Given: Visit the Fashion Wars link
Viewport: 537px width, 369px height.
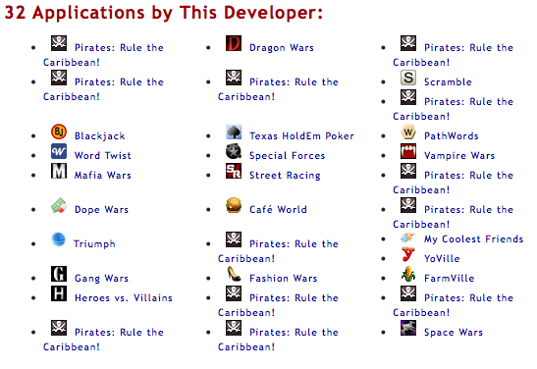Looking at the screenshot, I should tap(284, 279).
